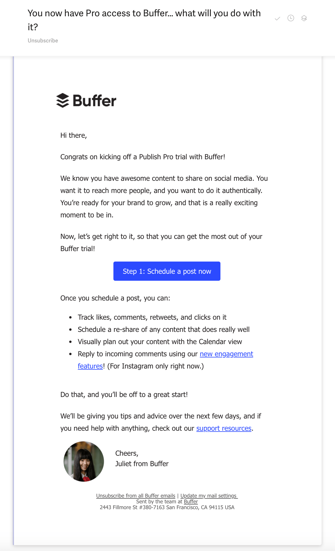
Task: Open the move-to-folder stack icon
Action: 304,18
